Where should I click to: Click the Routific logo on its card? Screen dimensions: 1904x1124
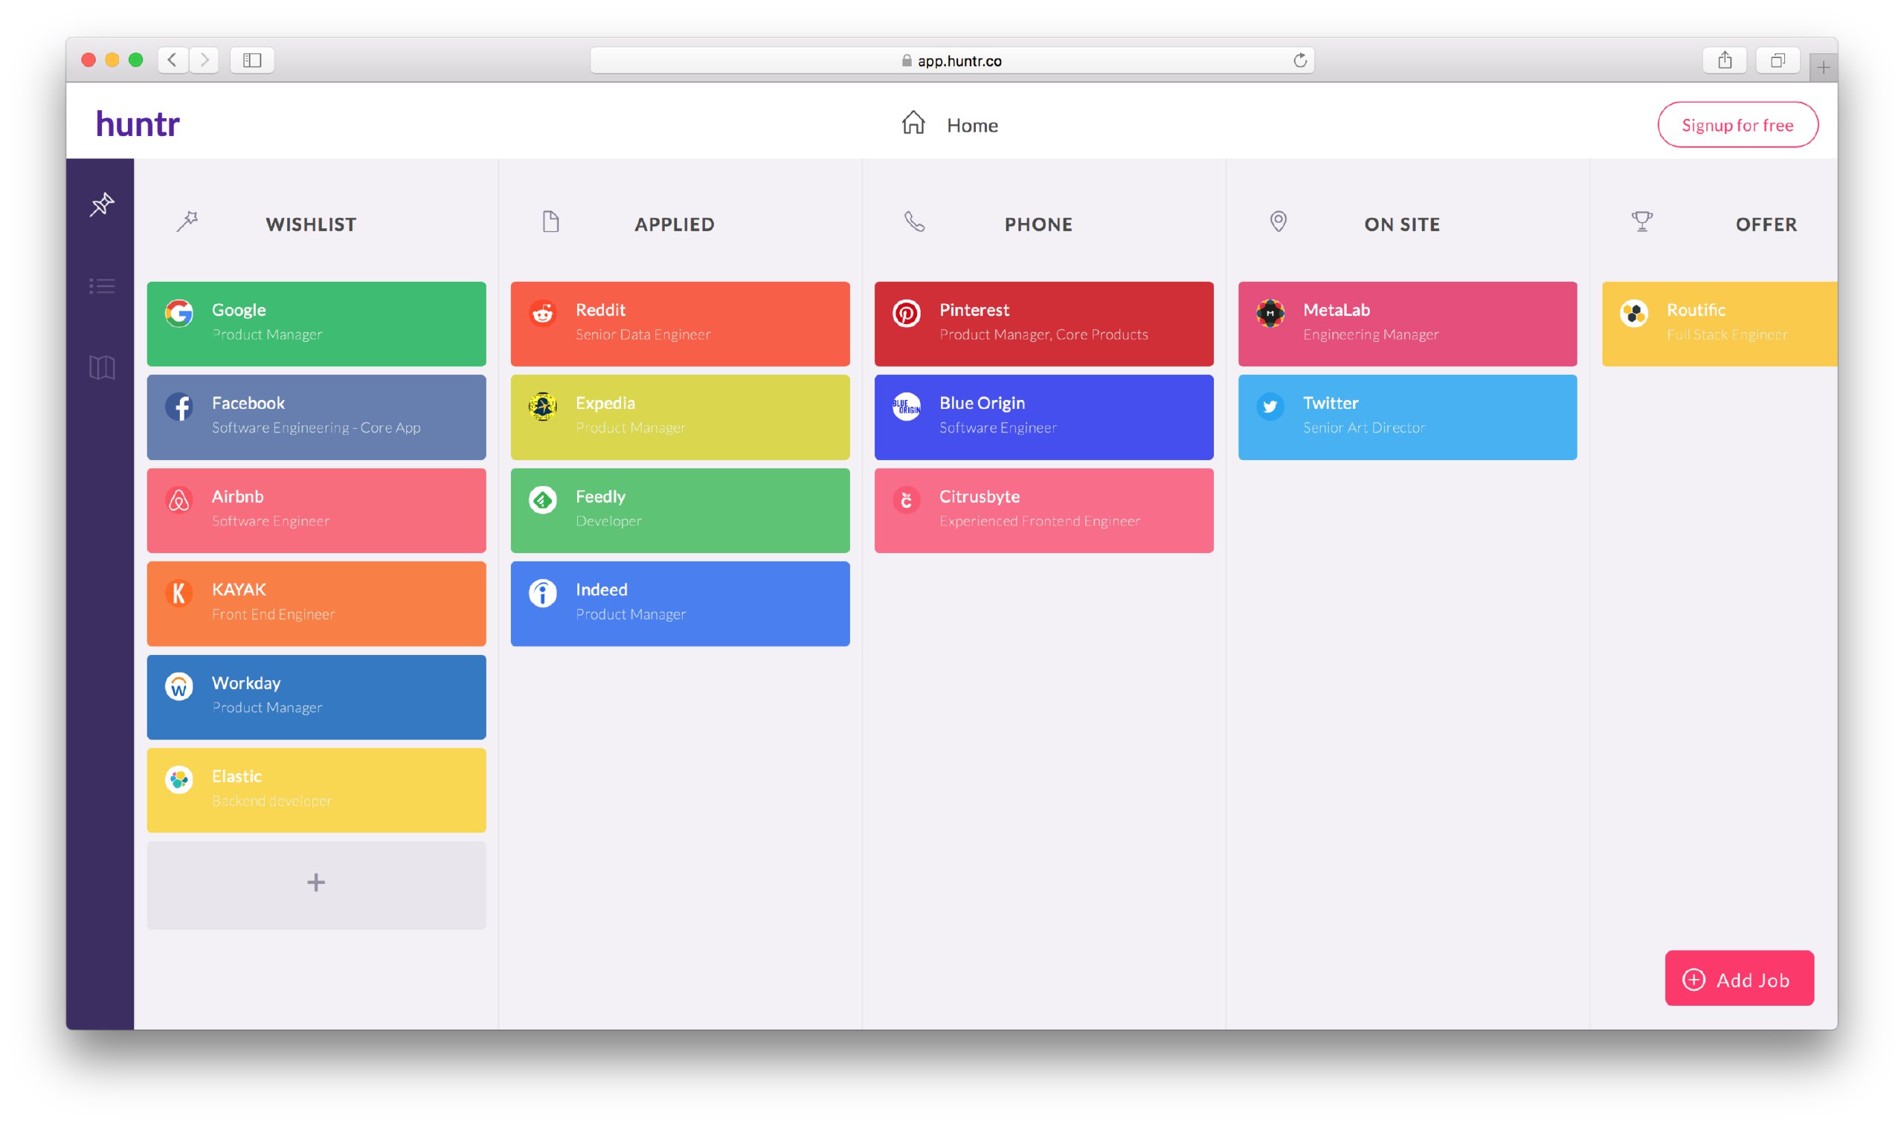[1633, 313]
